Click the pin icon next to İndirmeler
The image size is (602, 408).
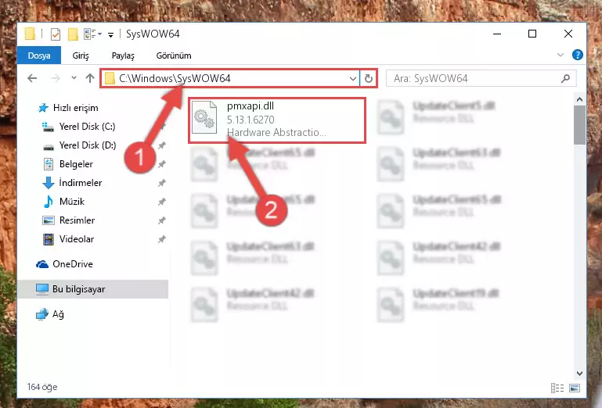[x=162, y=183]
